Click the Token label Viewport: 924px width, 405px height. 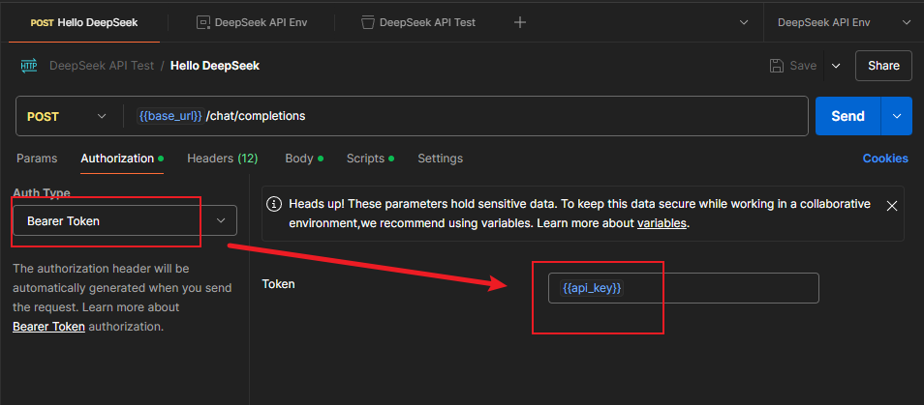pyautogui.click(x=278, y=284)
